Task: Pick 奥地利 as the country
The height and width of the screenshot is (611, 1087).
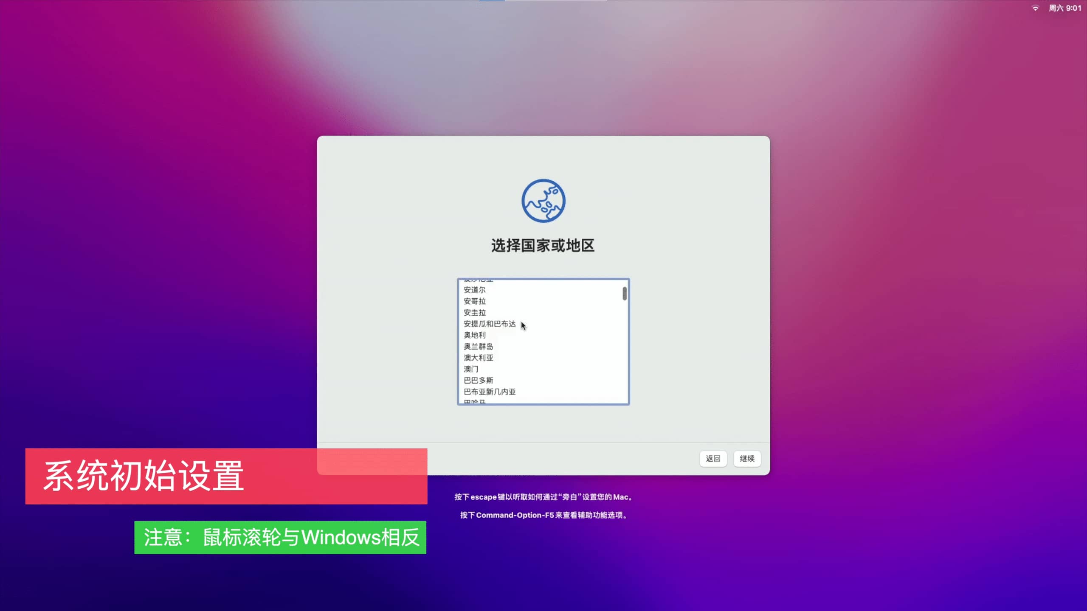Action: pyautogui.click(x=474, y=335)
